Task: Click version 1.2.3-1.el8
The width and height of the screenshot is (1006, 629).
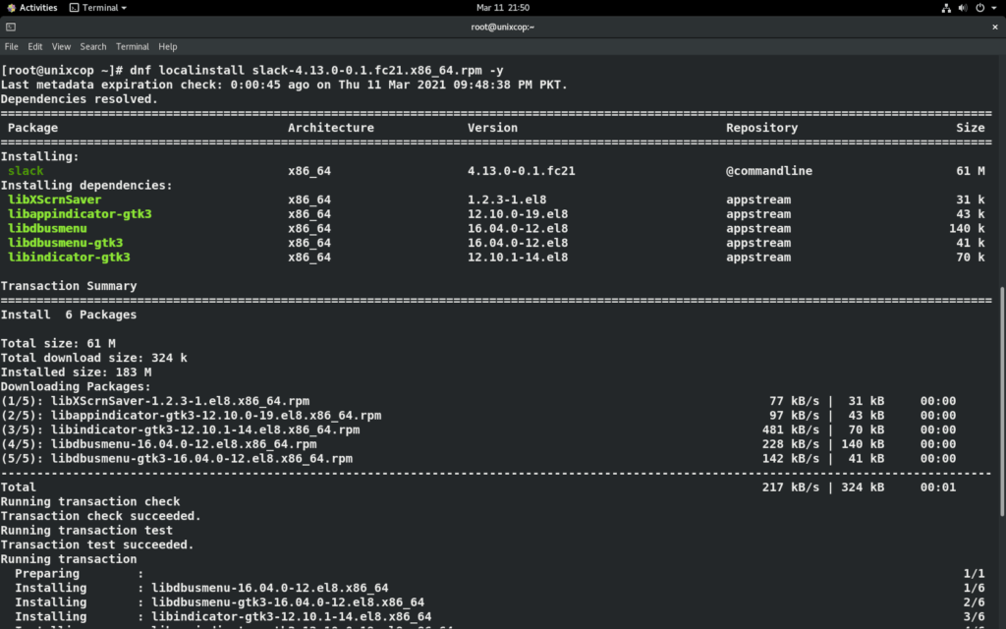Action: 507,200
